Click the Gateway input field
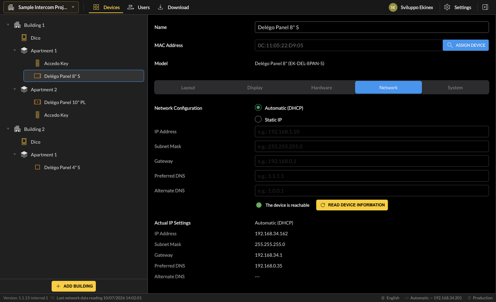The image size is (496, 302). pyautogui.click(x=372, y=161)
